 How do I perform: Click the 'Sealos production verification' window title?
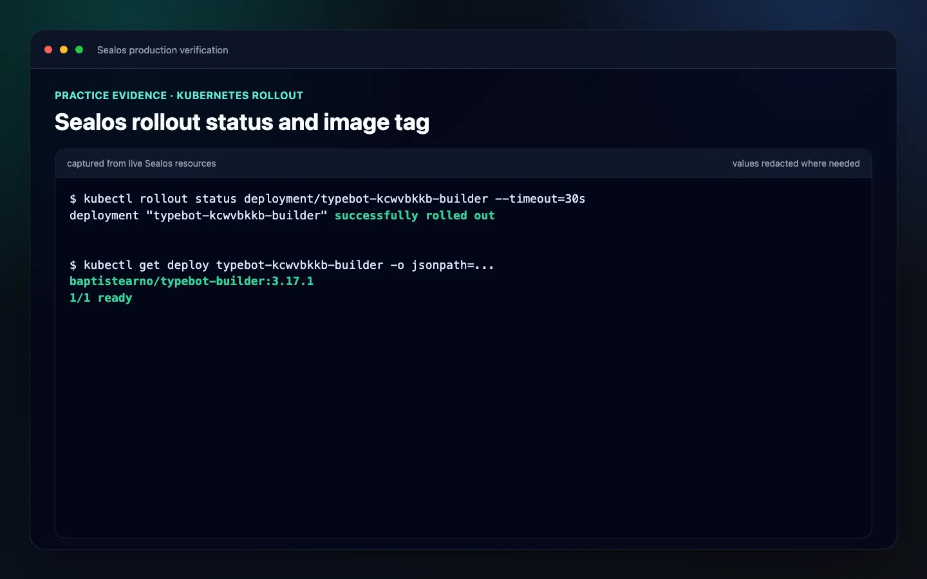pos(163,50)
